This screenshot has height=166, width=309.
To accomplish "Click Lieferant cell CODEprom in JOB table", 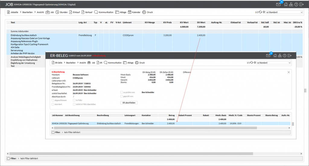I will pos(128,36).
